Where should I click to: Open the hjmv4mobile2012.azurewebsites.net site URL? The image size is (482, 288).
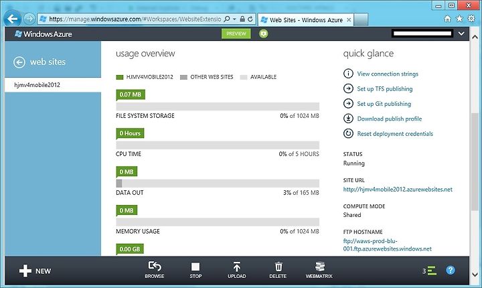pos(398,190)
